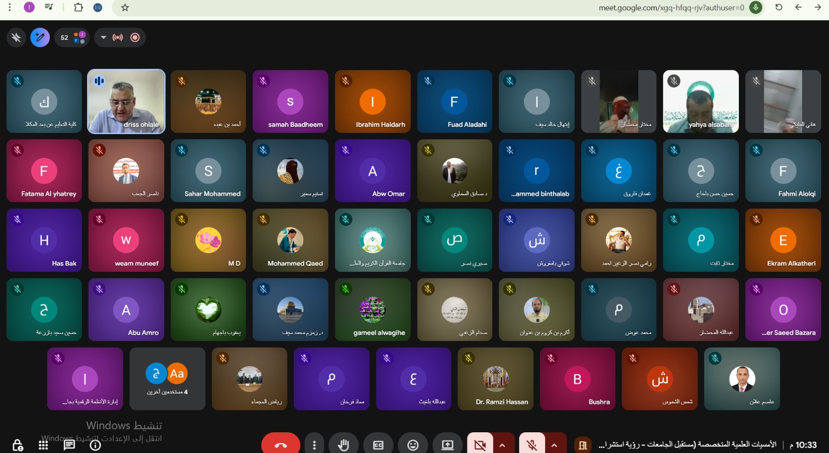829x453 pixels.
Task: Turn on closed captions
Action: point(378,445)
